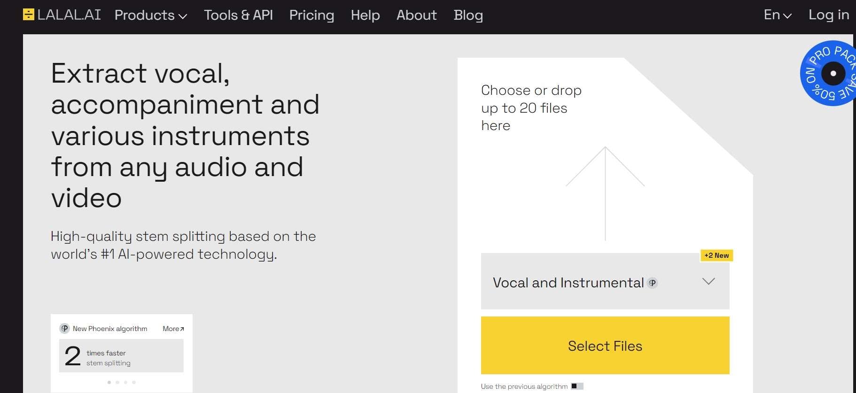Click the Phoenix icon beside Vocal and Instrumental
This screenshot has height=393, width=856.
(652, 283)
